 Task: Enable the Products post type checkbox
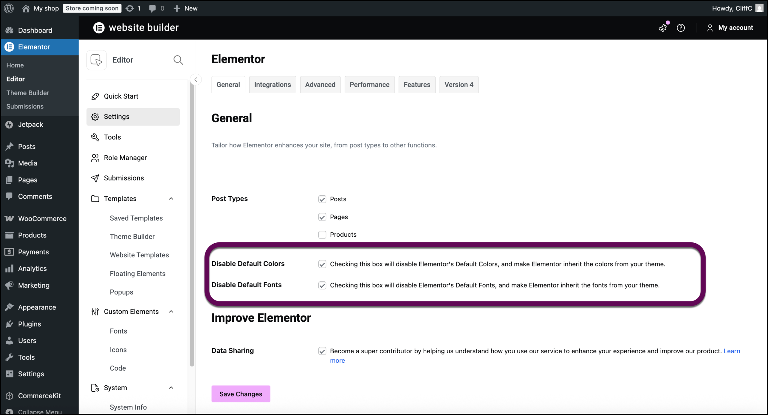point(322,235)
